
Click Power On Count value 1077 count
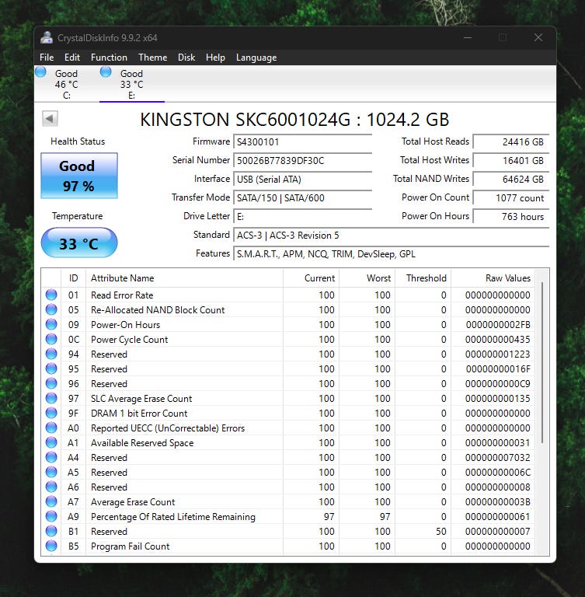pos(511,198)
